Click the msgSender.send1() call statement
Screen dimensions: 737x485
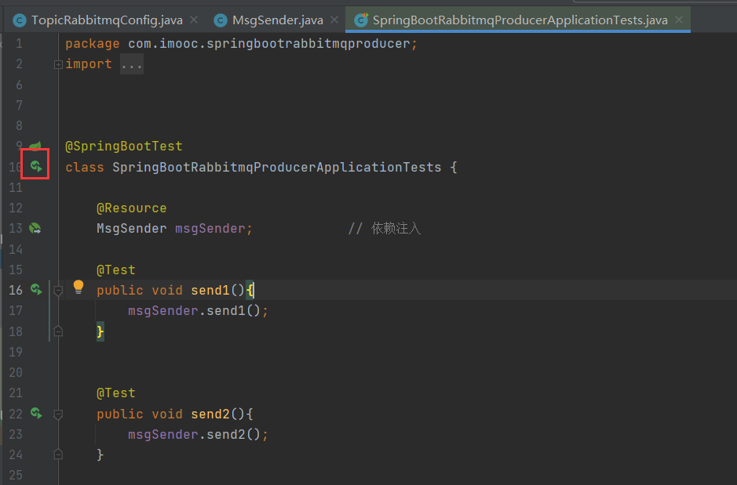[198, 311]
